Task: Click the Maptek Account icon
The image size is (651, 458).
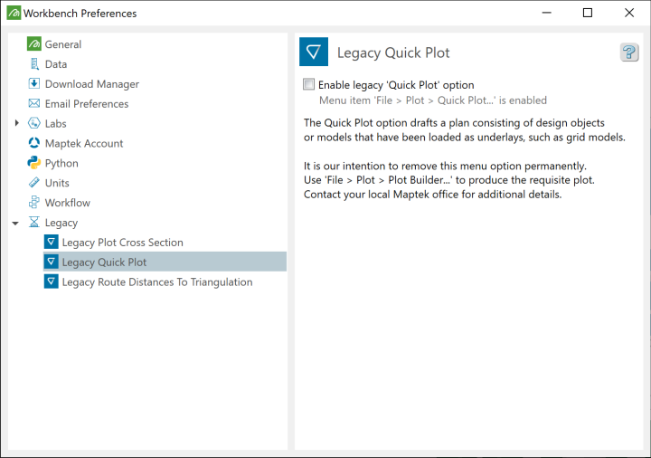Action: click(x=34, y=143)
